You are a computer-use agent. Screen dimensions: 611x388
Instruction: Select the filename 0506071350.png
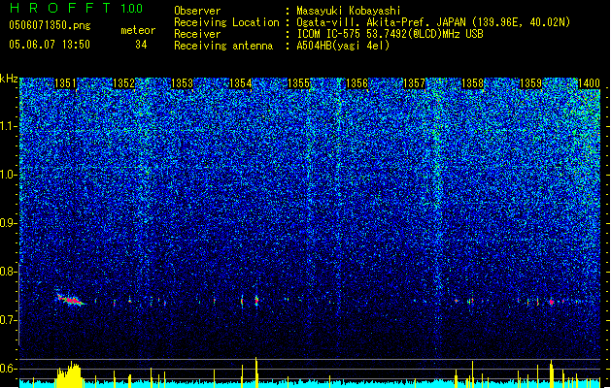50,25
